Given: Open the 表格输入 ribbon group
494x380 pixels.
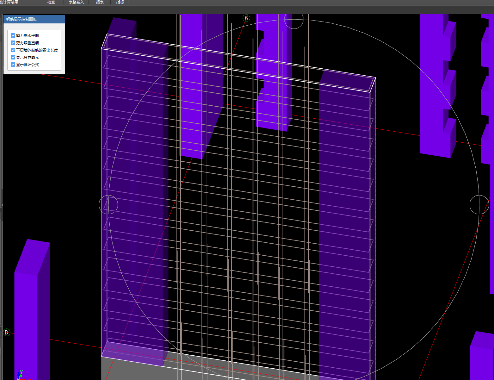Looking at the screenshot, I should [x=76, y=2].
